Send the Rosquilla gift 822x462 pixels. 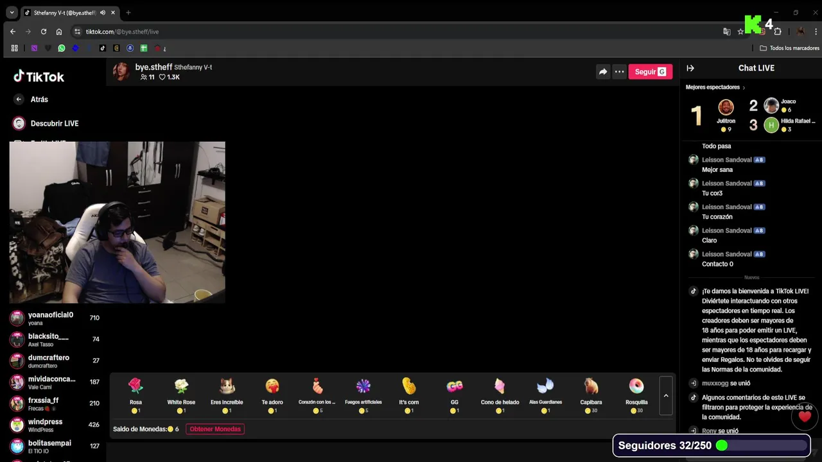coord(636,395)
